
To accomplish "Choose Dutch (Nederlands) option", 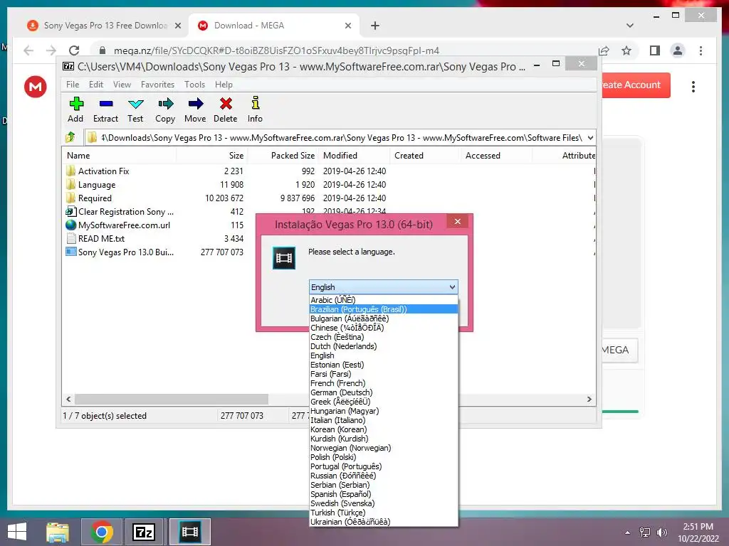I will (384, 346).
